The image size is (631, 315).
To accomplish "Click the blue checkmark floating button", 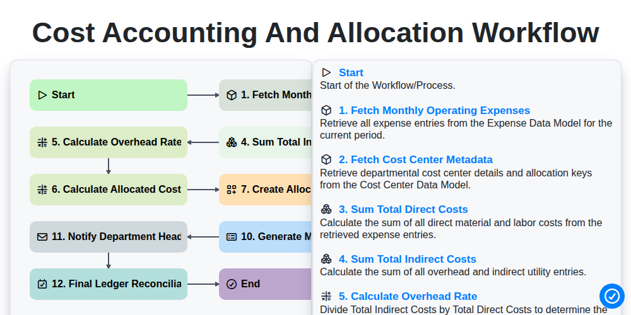I will click(x=612, y=296).
